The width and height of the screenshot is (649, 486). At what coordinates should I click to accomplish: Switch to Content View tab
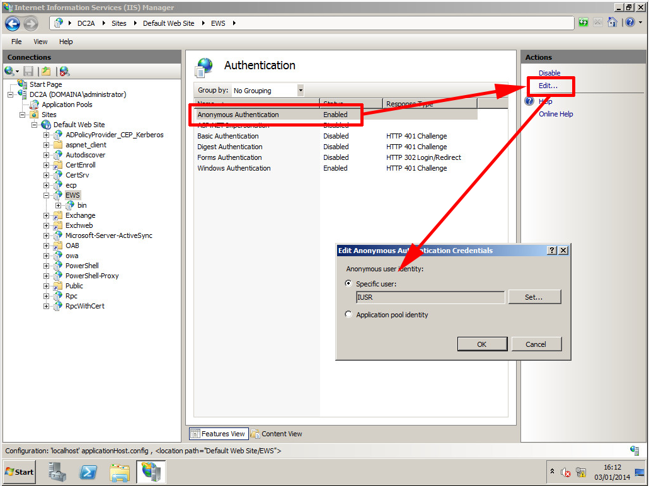click(x=277, y=434)
